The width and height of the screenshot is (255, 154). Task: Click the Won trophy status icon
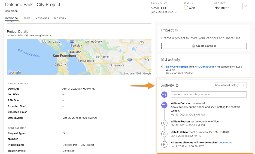tap(186, 8)
